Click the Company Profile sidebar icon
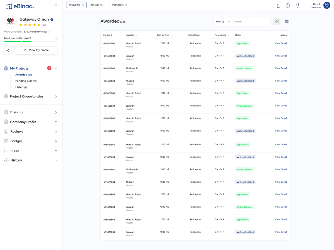The width and height of the screenshot is (334, 250). (x=6, y=122)
